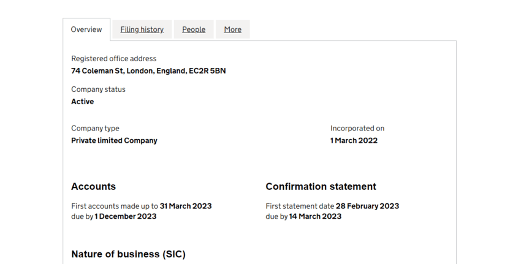Click the 'Incorporated on' label
The width and height of the screenshot is (521, 264).
point(357,129)
